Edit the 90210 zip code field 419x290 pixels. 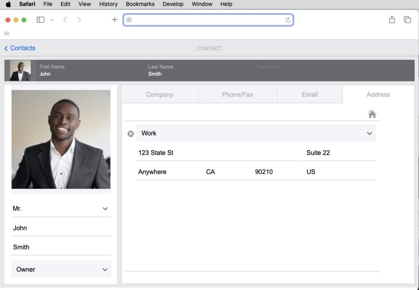(278, 172)
